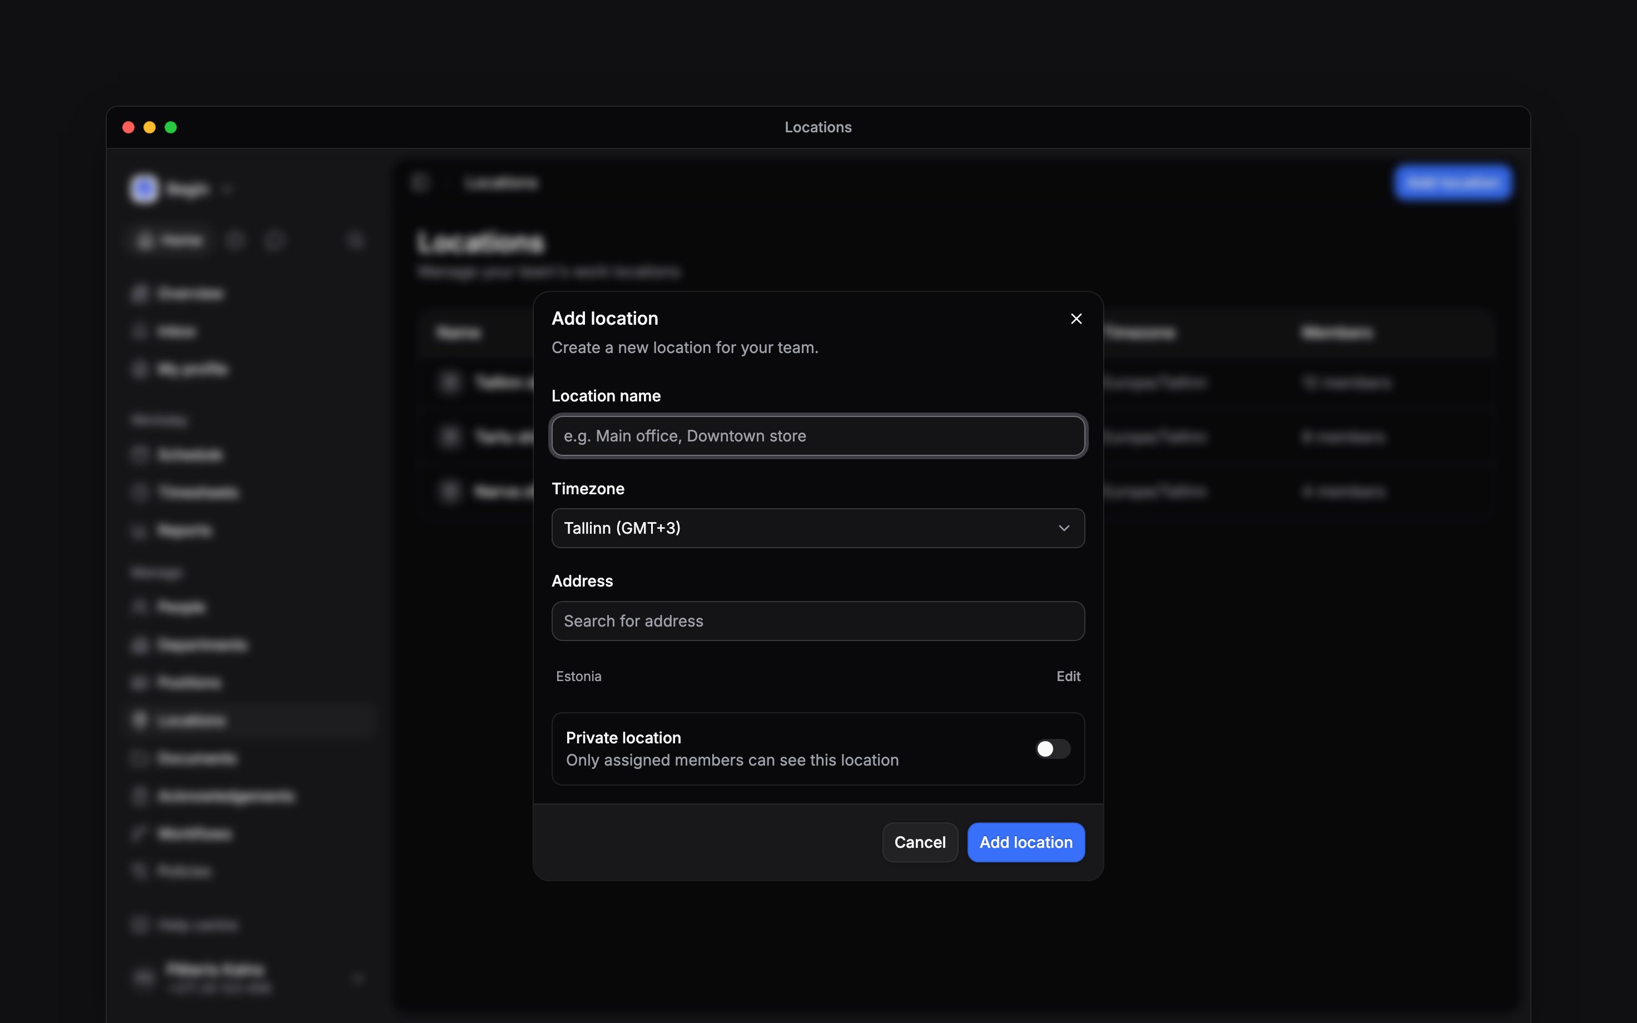
Task: Click the Cancel button
Action: pyautogui.click(x=919, y=842)
